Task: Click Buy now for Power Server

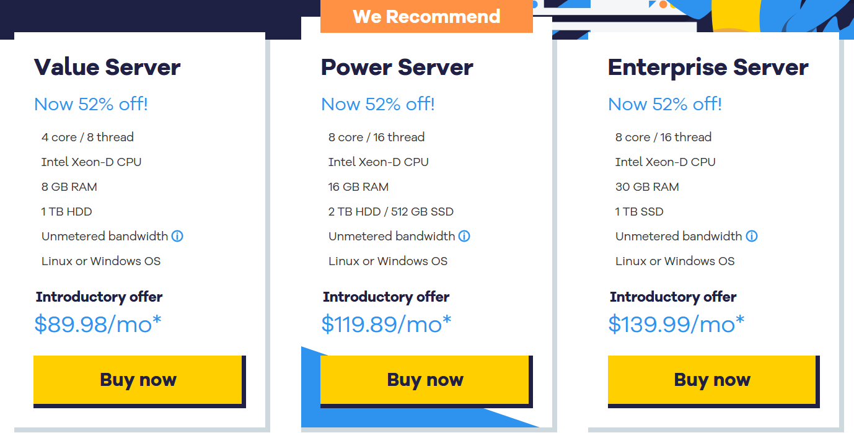Action: pyautogui.click(x=425, y=380)
